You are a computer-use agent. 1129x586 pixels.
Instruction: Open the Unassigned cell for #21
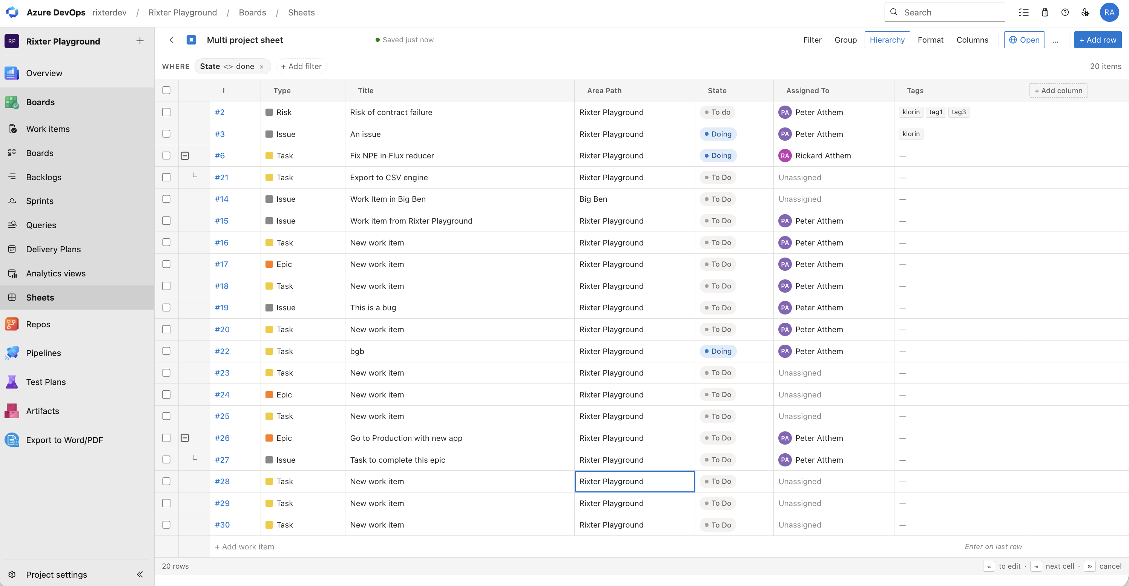point(834,178)
